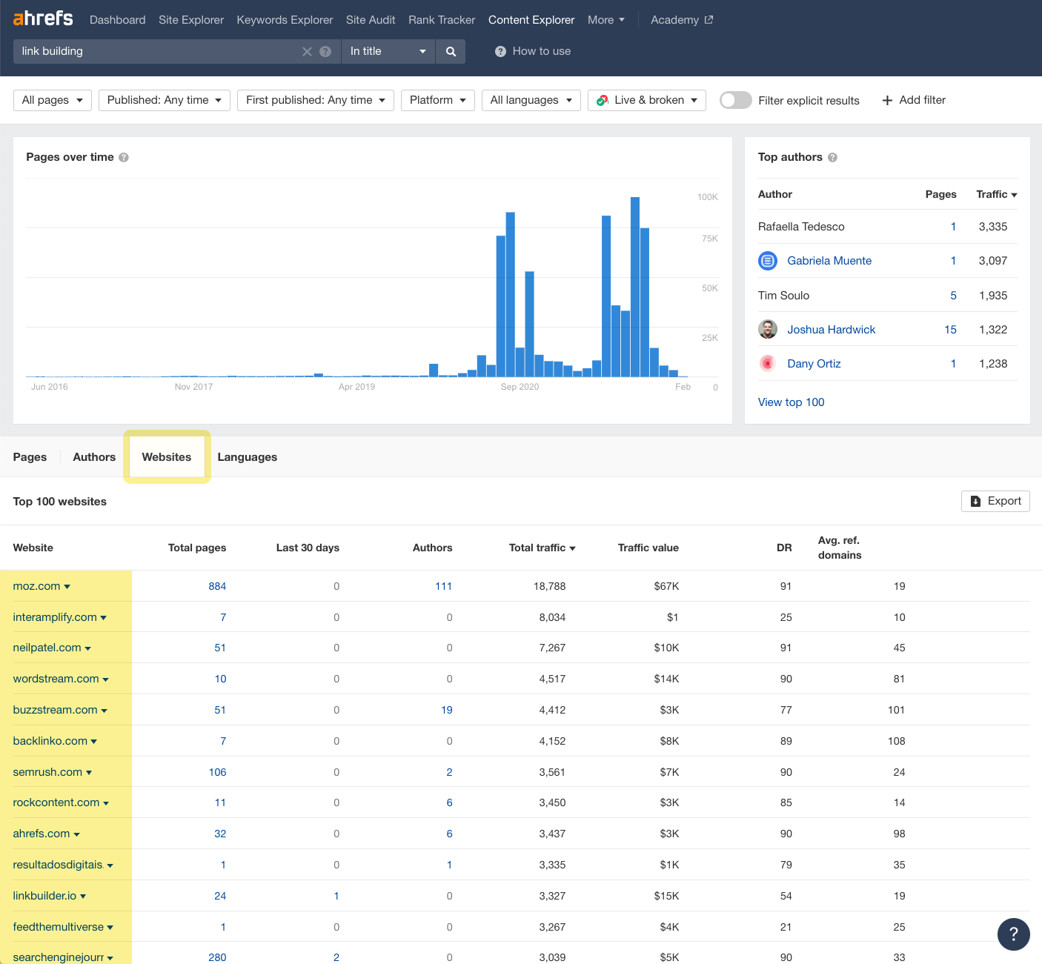1042x964 pixels.
Task: Sort by DR column header
Action: [784, 548]
